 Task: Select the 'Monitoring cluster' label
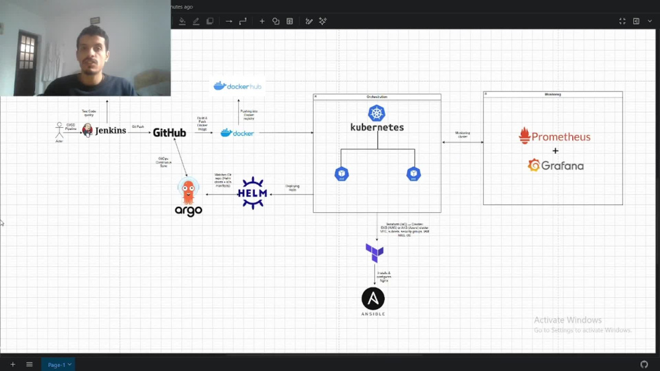(x=462, y=134)
